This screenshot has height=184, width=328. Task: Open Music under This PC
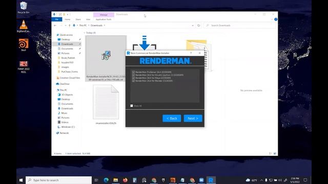click(x=64, y=113)
